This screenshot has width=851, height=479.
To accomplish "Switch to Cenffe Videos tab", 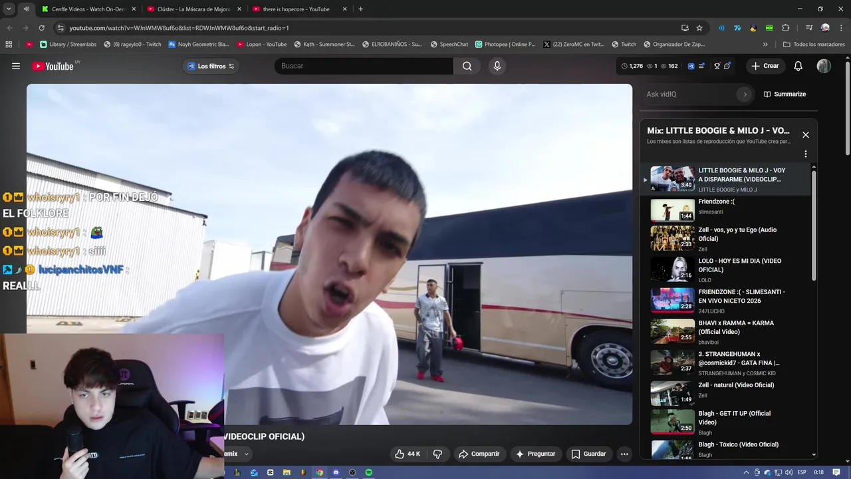I will click(87, 9).
